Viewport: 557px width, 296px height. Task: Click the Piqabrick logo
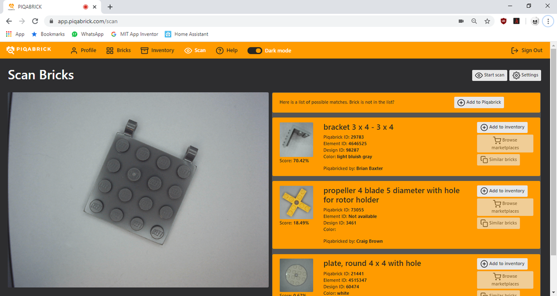point(29,50)
